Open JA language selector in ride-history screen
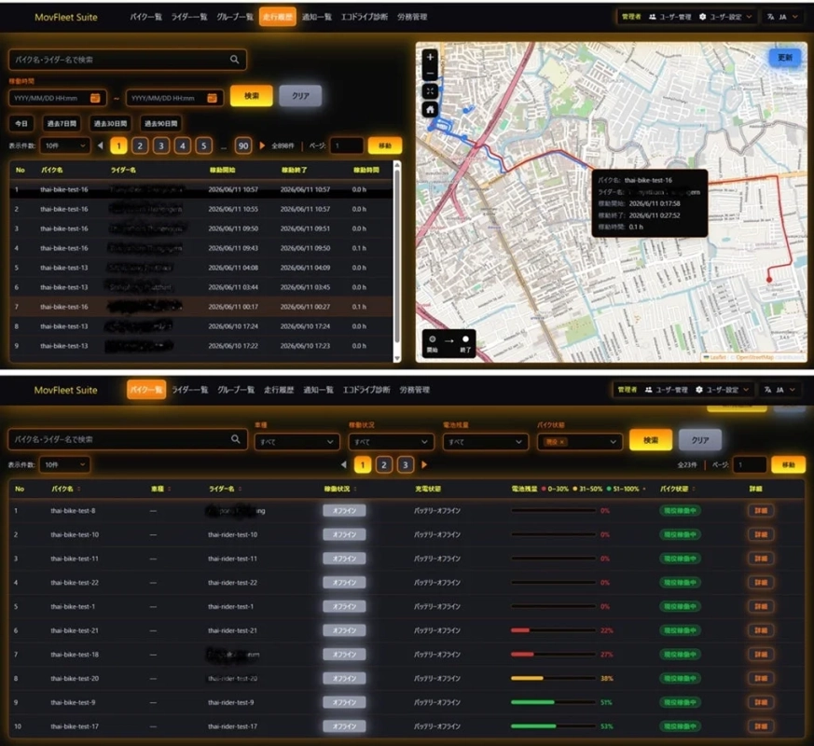 [781, 17]
